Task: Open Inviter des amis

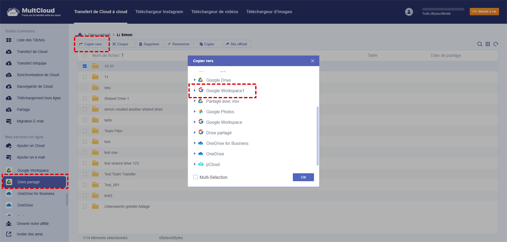Action: (30, 234)
